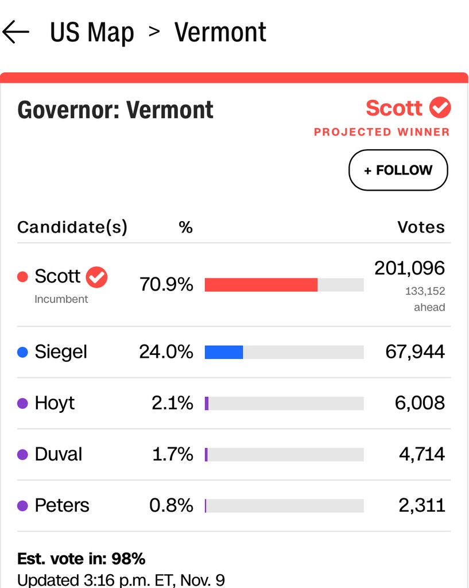
Task: Select the Vermont breadcrumb item
Action: click(x=220, y=33)
